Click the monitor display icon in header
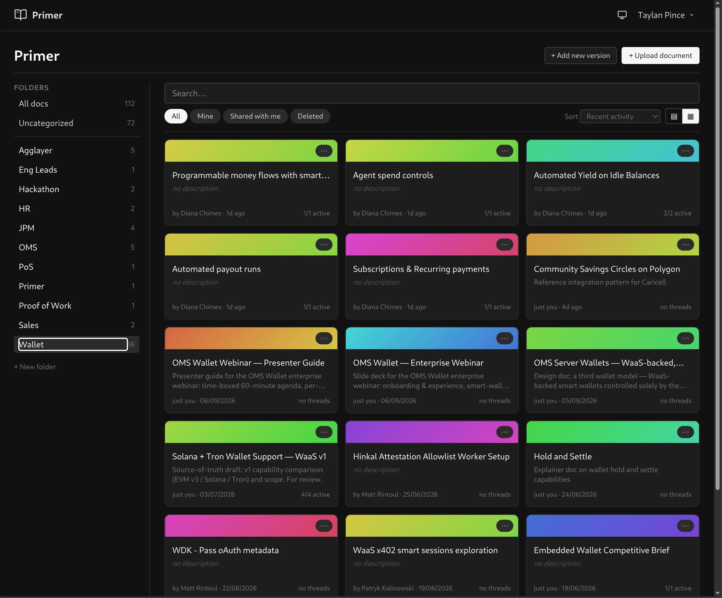 tap(622, 15)
